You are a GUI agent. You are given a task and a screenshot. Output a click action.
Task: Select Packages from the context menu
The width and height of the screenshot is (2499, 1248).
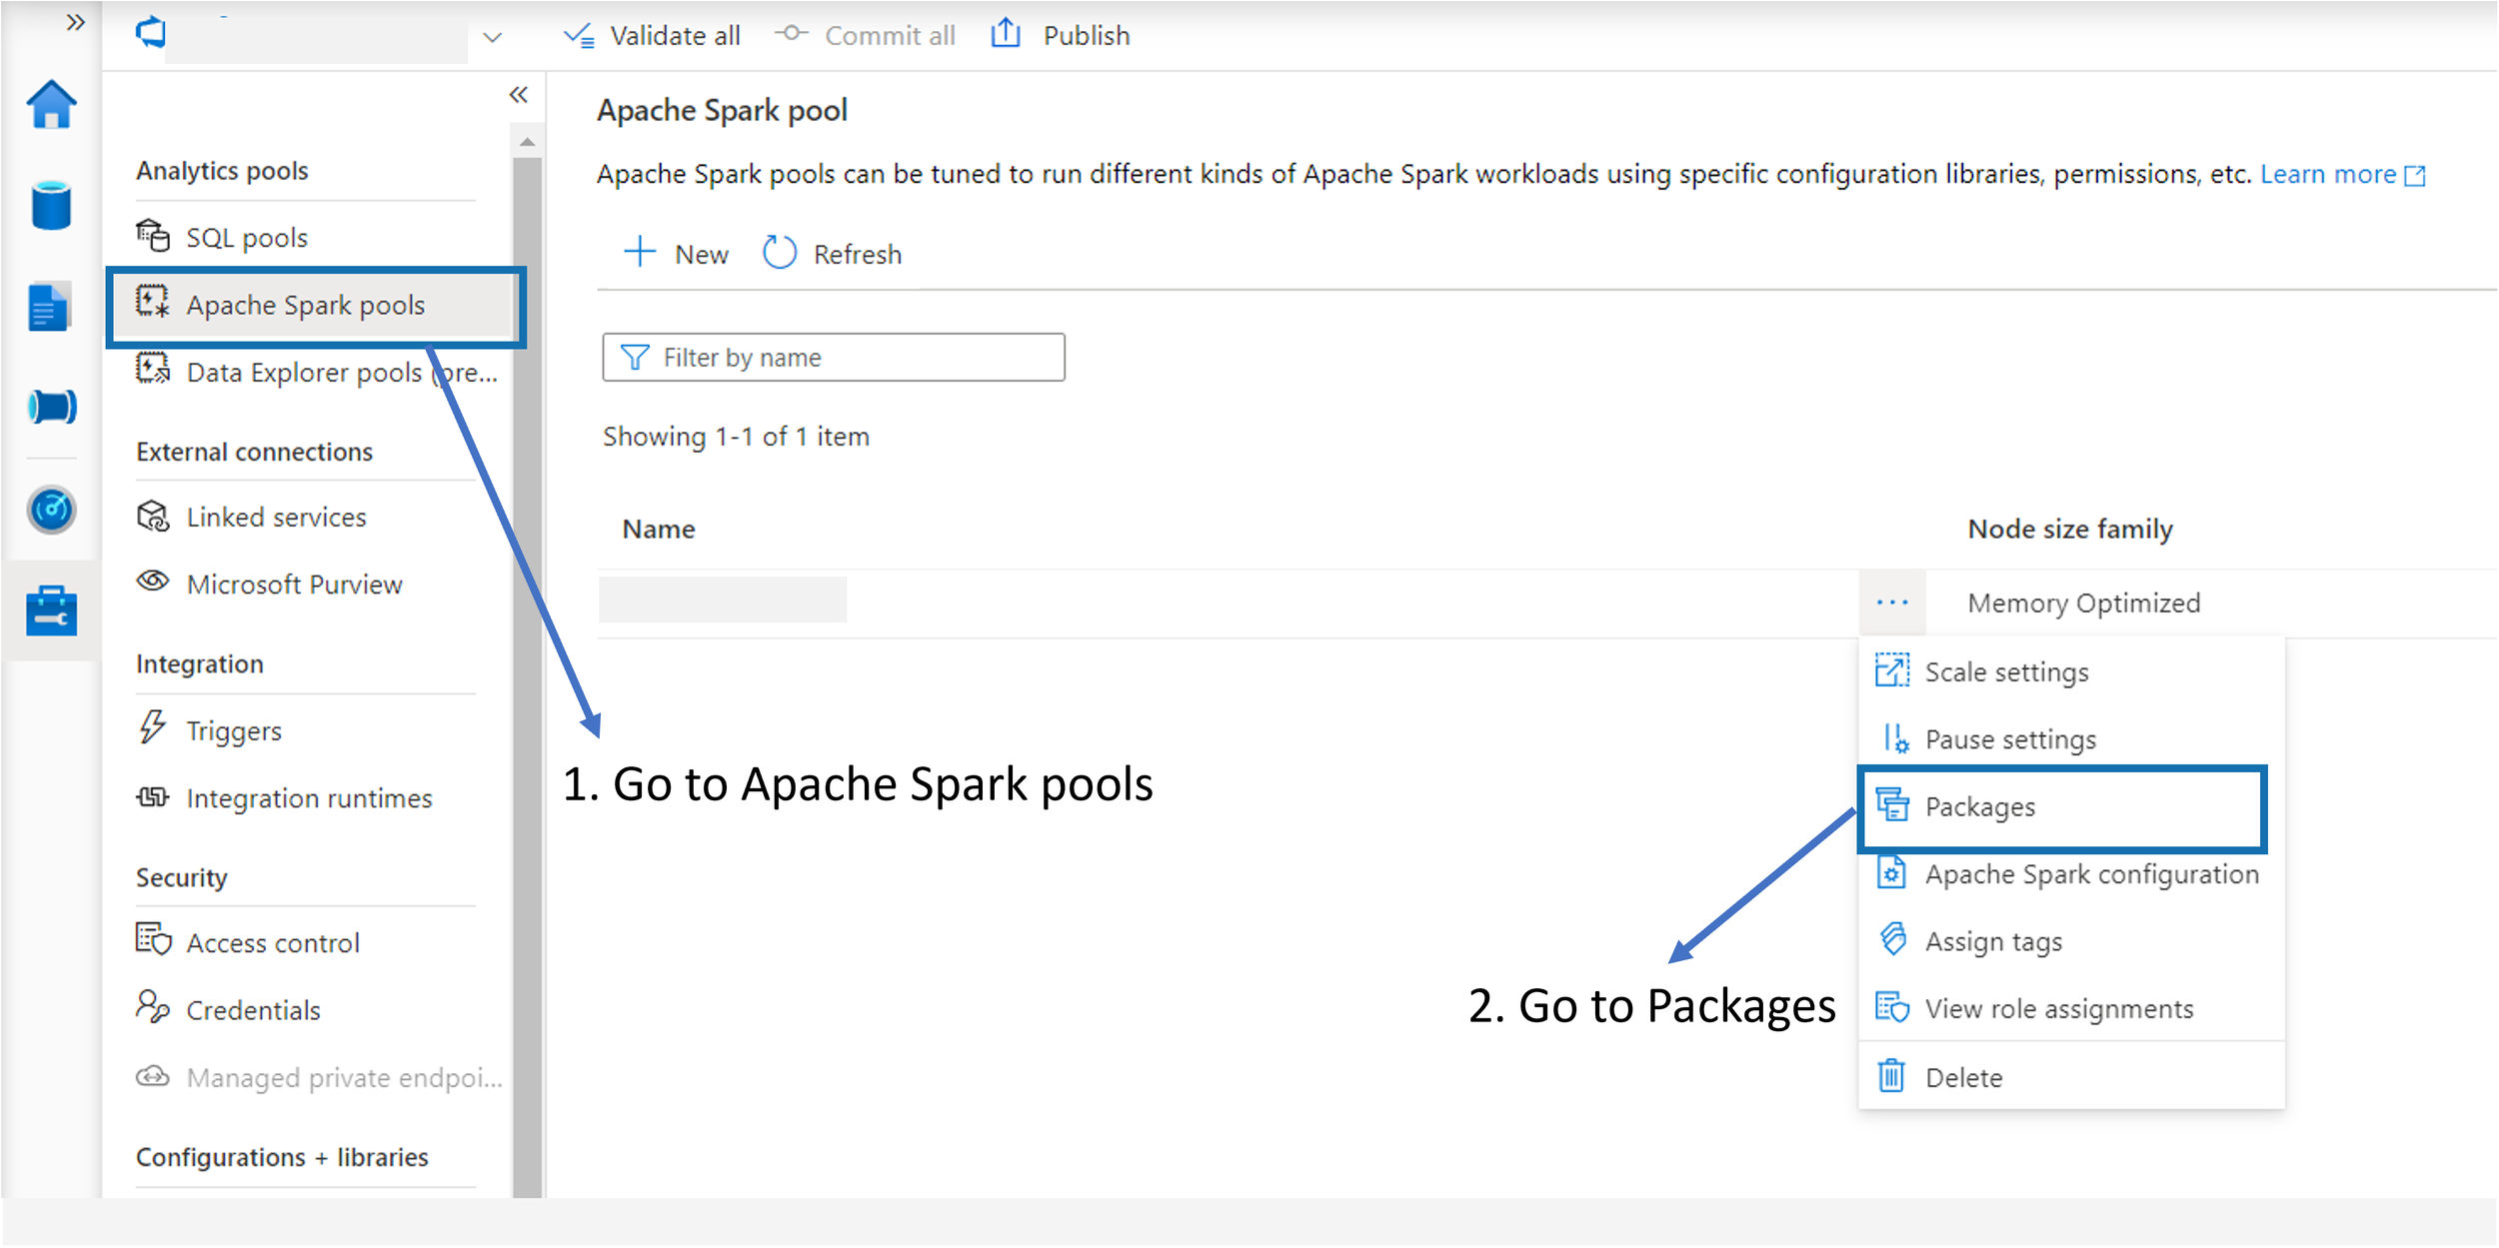(x=1979, y=807)
